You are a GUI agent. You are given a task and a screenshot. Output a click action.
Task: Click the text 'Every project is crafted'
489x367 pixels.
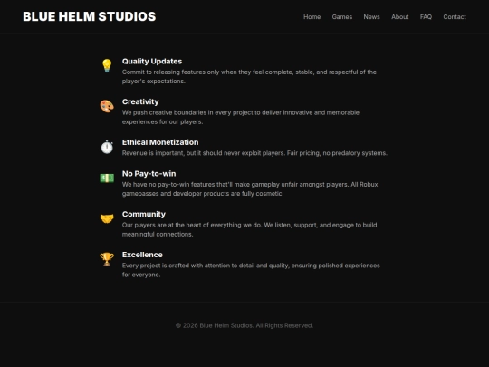click(x=251, y=270)
